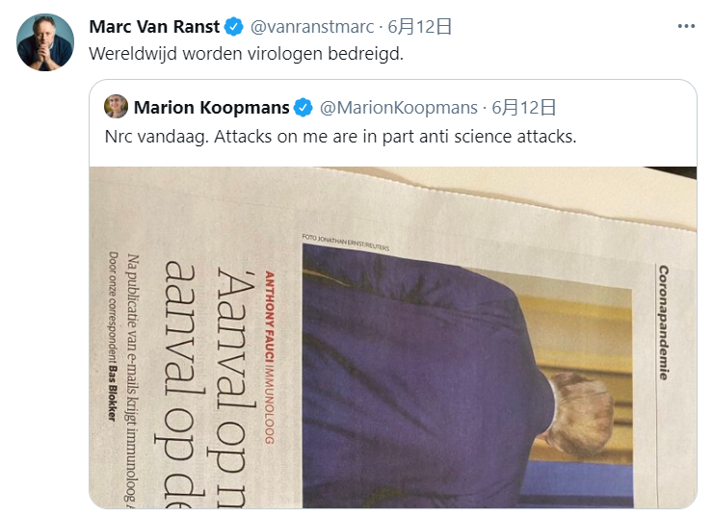Click the blue-suit photo in the newspaper image
713x517 pixels.
click(467, 377)
